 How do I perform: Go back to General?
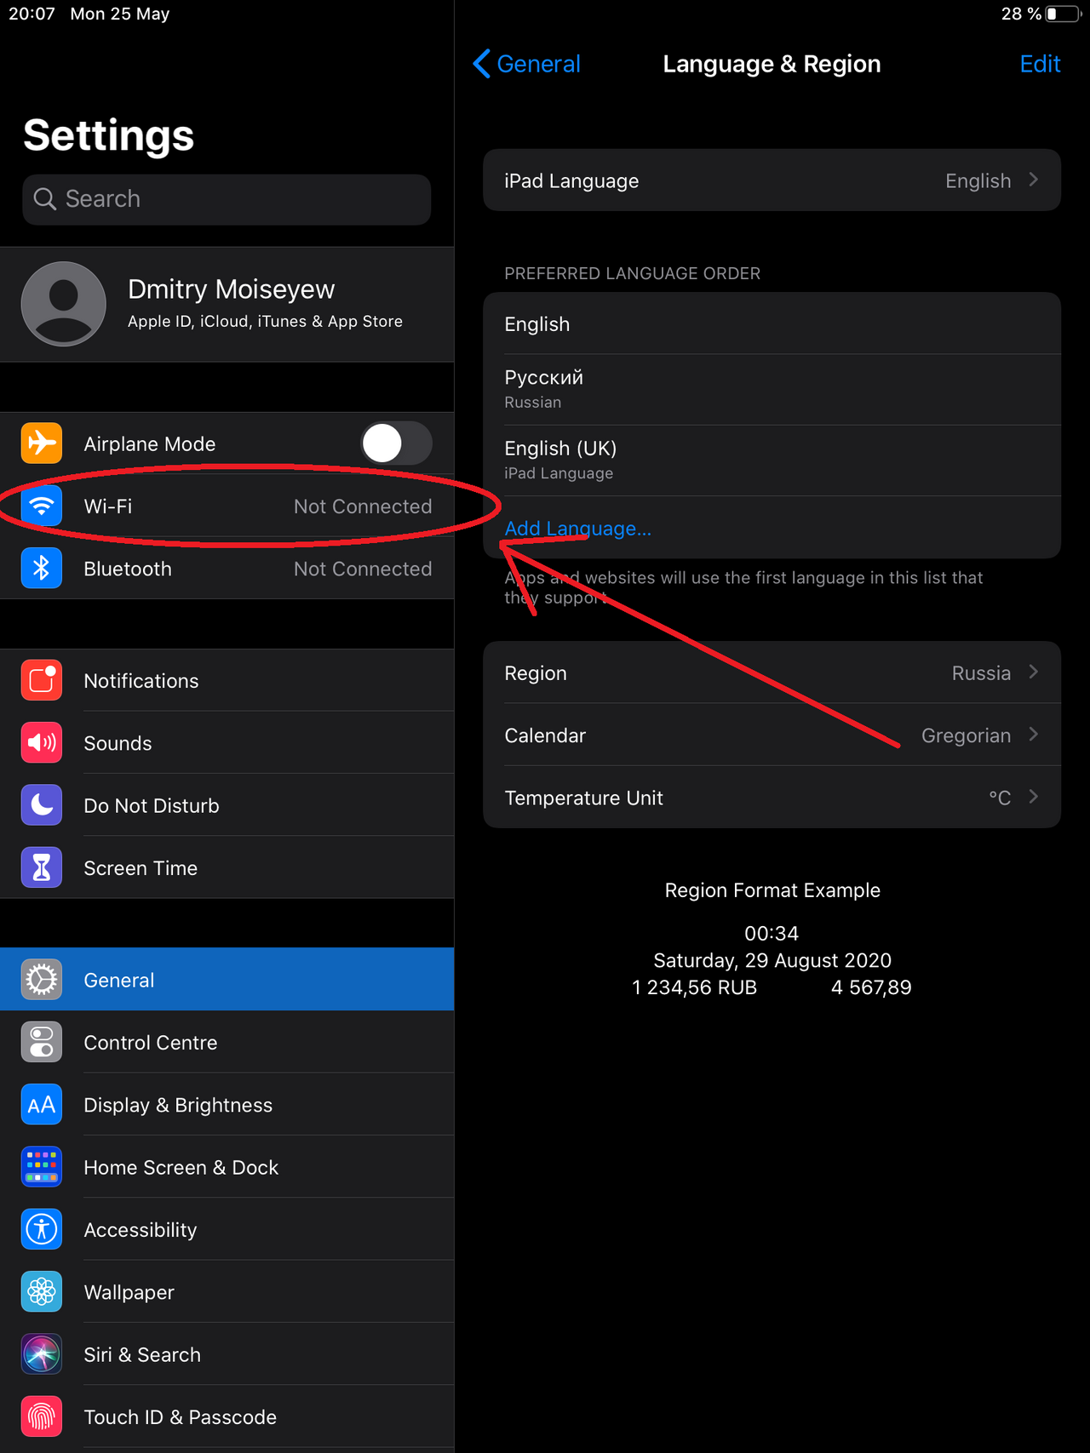527,64
